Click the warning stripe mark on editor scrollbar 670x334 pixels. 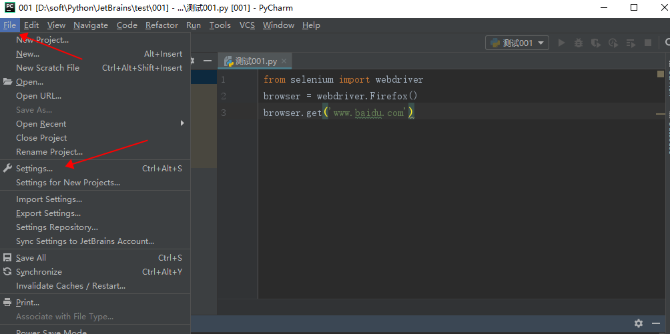[661, 115]
